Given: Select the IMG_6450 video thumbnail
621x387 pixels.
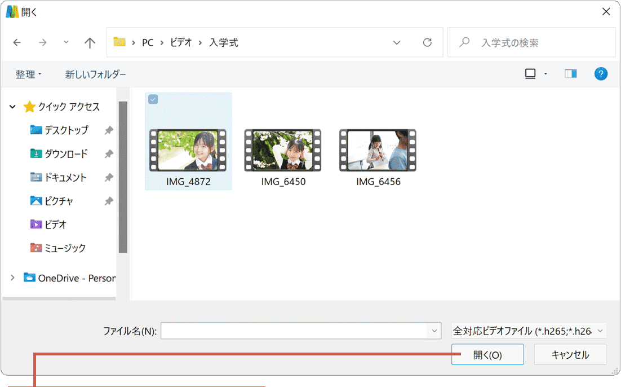Looking at the screenshot, I should pyautogui.click(x=283, y=151).
